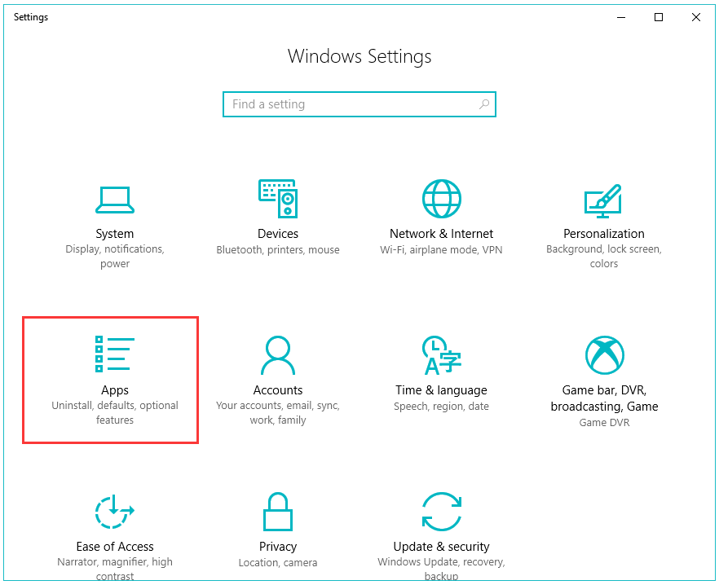719x585 pixels.
Task: Click 'Location, camera' description
Action: pos(278,562)
